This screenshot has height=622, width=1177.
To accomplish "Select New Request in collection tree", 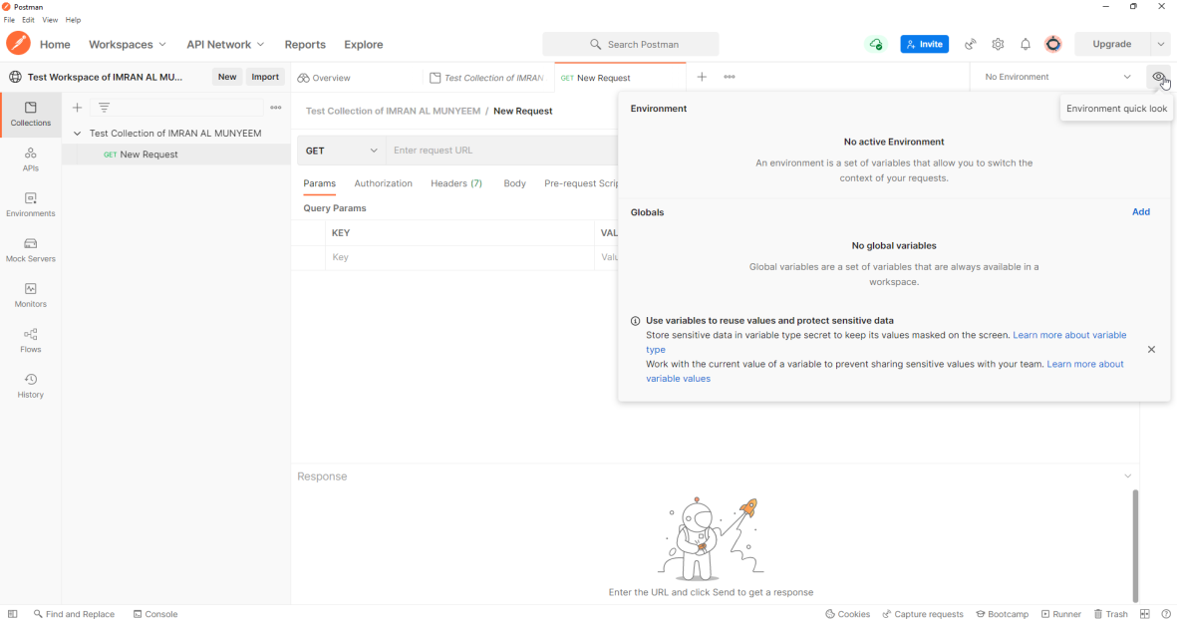I will [x=148, y=154].
